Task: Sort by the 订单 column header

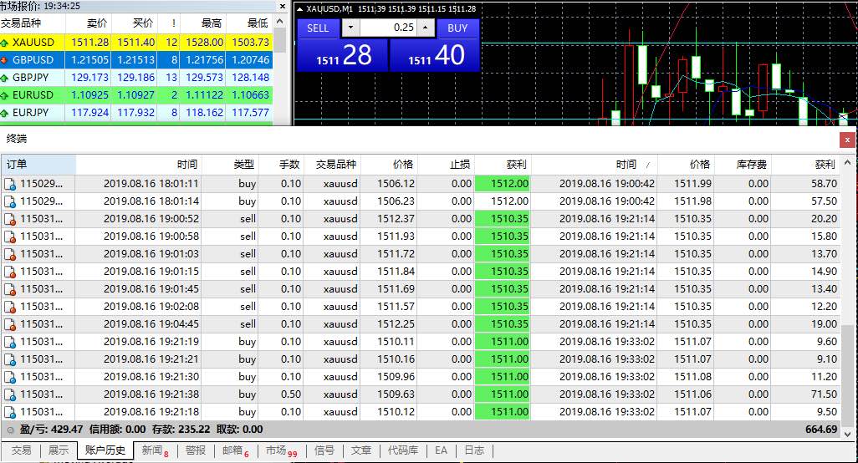Action: pyautogui.click(x=38, y=165)
